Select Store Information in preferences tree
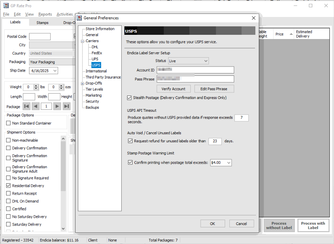The image size is (334, 244). (x=100, y=29)
